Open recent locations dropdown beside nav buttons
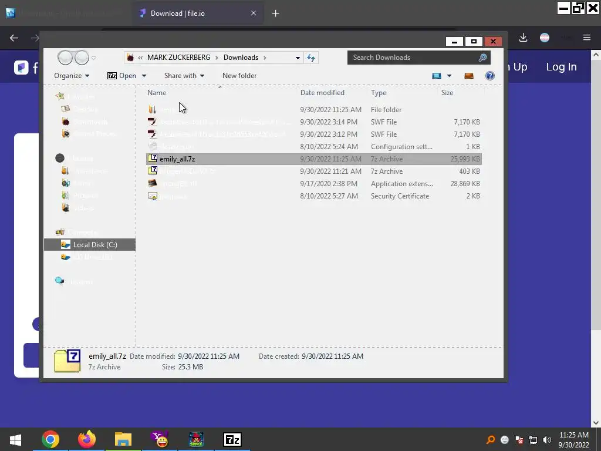This screenshot has width=601, height=451. [93, 58]
